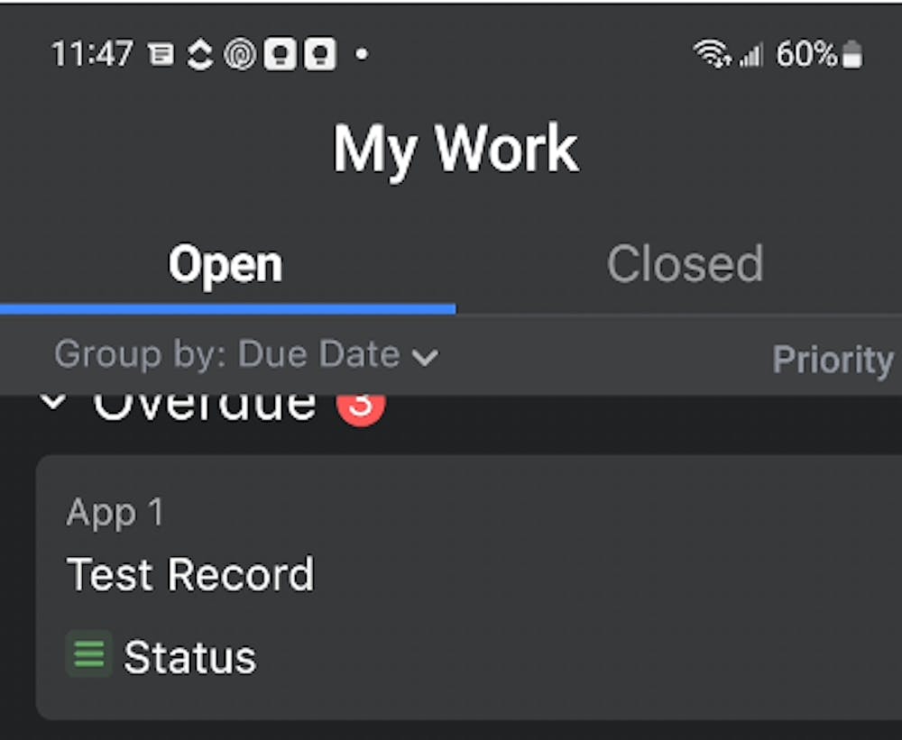This screenshot has width=902, height=740.
Task: Tap the My Work page title
Action: tap(456, 149)
